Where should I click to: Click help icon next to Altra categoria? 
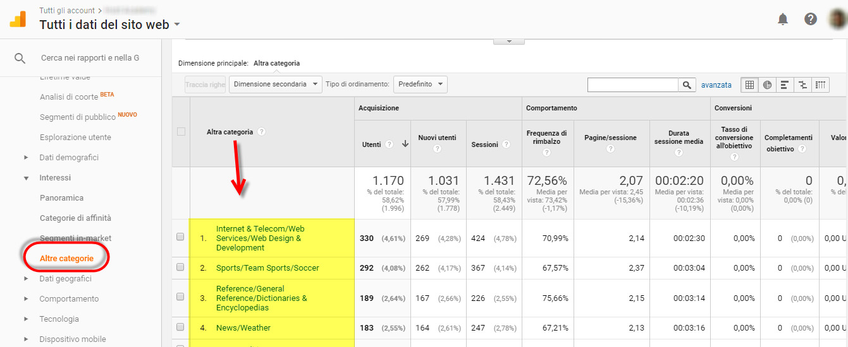click(261, 132)
